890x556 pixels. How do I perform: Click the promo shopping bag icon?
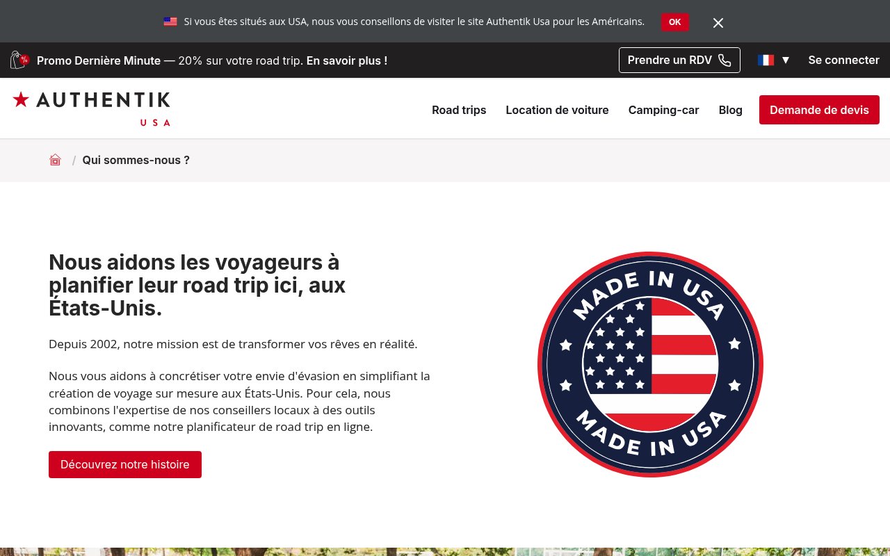tap(19, 60)
